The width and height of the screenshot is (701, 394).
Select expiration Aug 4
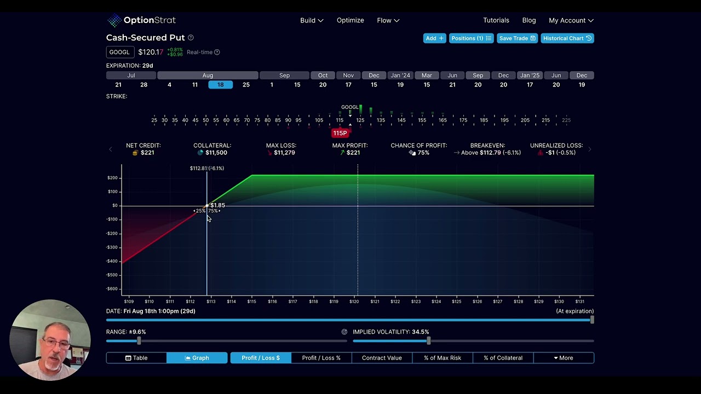coord(169,85)
